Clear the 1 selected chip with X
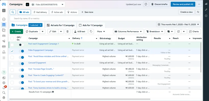This screenshot has width=209, height=101. tap(41, 25)
